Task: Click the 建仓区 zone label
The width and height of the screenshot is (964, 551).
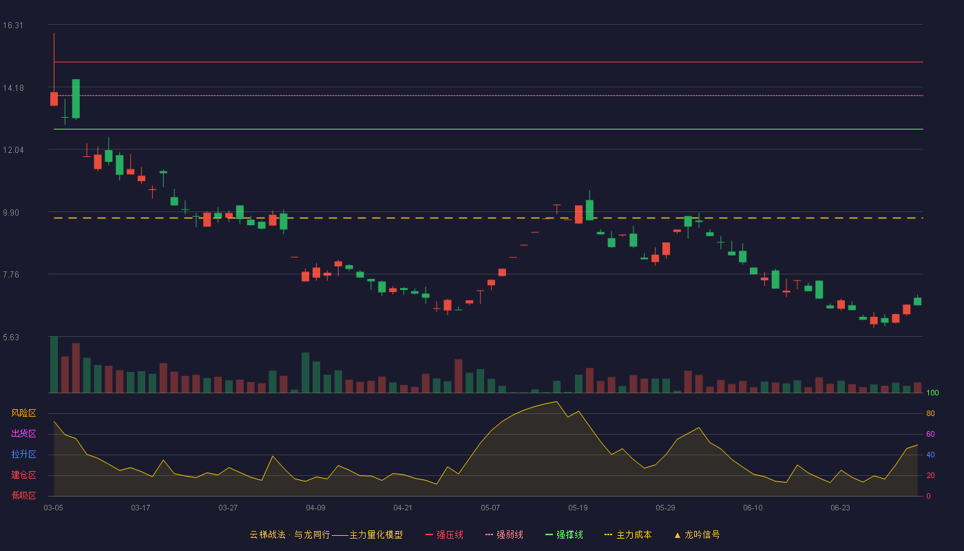Action: coord(23,475)
